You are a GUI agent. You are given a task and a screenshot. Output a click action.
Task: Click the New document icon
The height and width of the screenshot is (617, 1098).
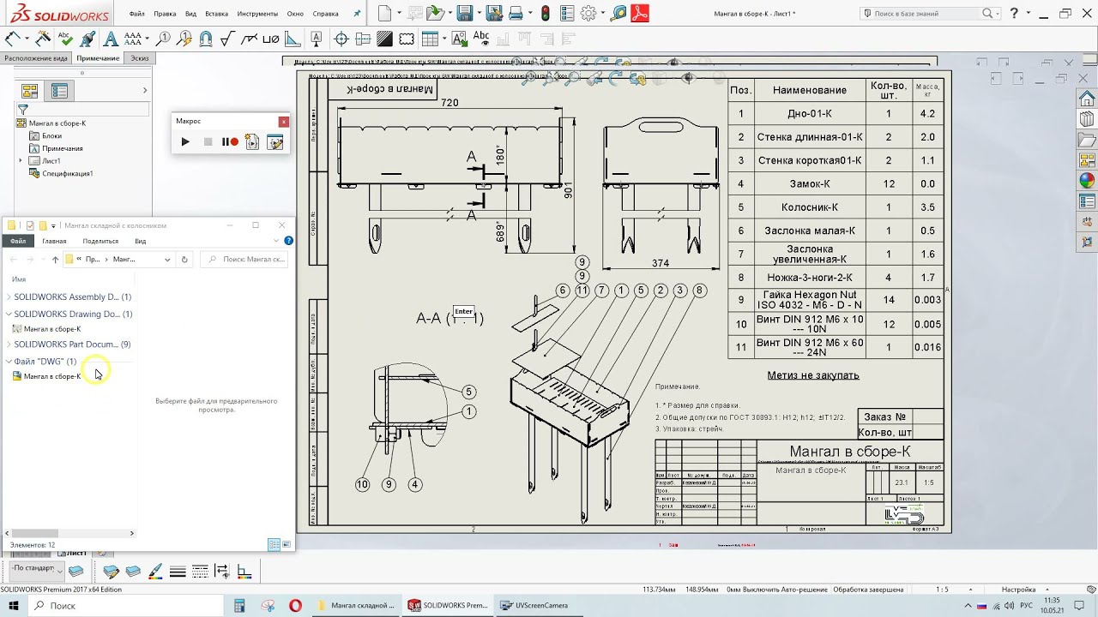pyautogui.click(x=384, y=13)
